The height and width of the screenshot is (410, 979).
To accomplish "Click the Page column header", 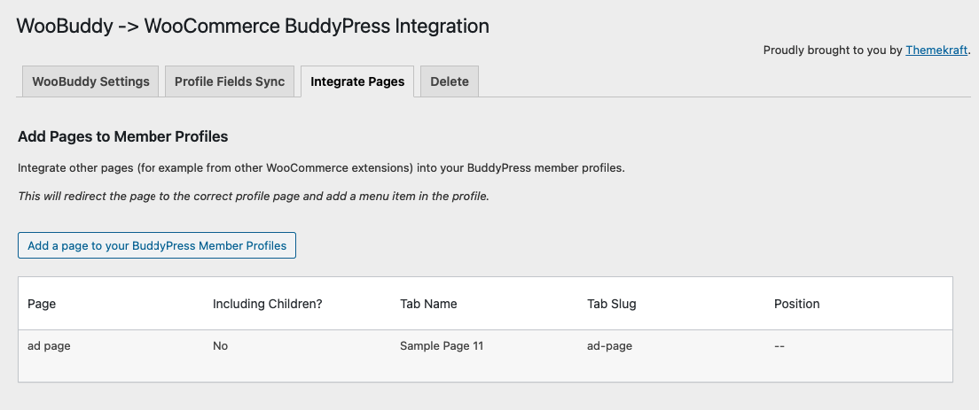I will [x=42, y=304].
